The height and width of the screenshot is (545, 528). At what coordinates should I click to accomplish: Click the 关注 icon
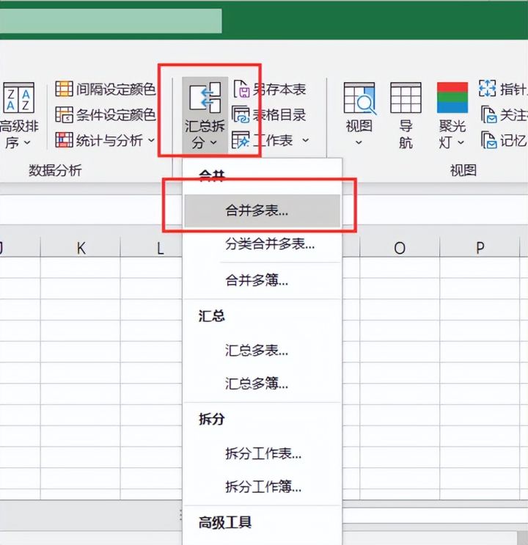(488, 114)
